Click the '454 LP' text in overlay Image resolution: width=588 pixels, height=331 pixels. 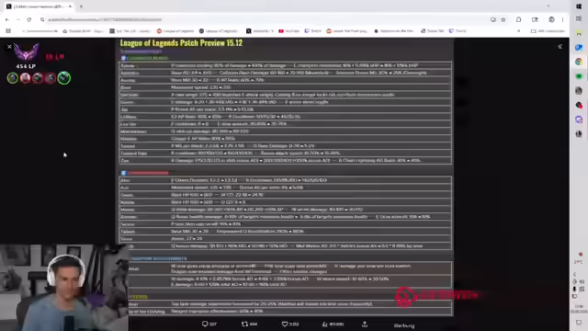26,66
